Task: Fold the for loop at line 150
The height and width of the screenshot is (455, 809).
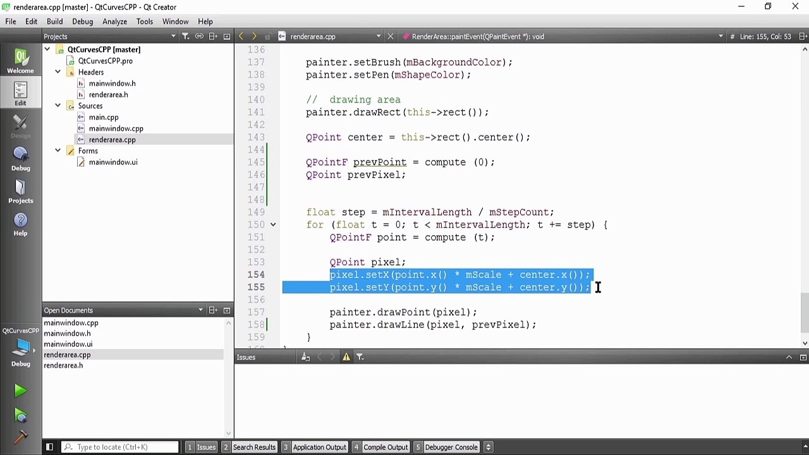Action: [273, 225]
